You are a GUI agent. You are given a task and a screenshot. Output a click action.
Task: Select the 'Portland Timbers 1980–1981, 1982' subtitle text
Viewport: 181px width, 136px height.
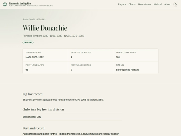pyautogui.click(x=42, y=36)
